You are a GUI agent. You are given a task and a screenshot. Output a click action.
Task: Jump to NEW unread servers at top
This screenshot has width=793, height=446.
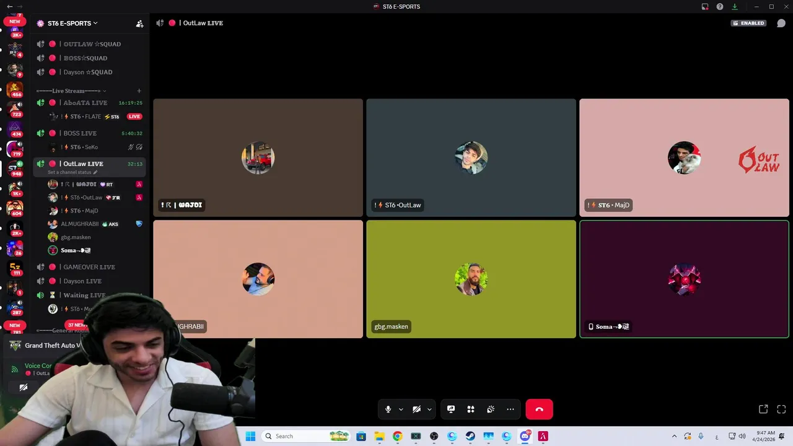pyautogui.click(x=15, y=21)
